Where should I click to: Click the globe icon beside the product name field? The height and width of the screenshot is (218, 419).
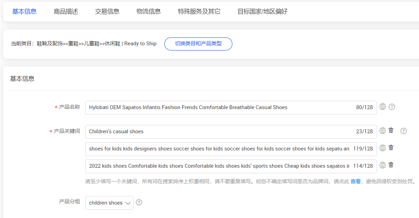click(x=383, y=107)
